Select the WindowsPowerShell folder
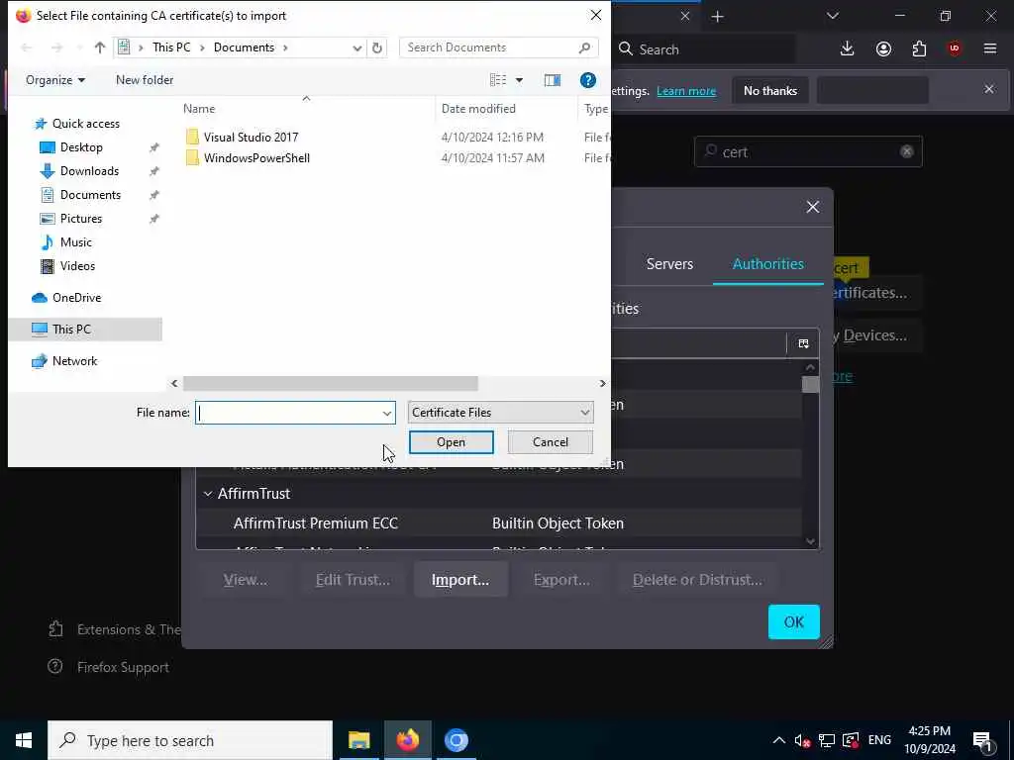 coord(256,157)
